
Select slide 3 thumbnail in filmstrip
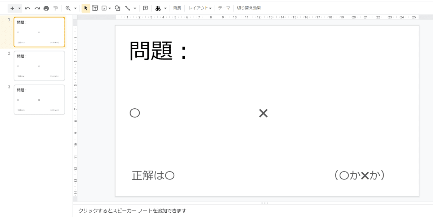(39, 100)
